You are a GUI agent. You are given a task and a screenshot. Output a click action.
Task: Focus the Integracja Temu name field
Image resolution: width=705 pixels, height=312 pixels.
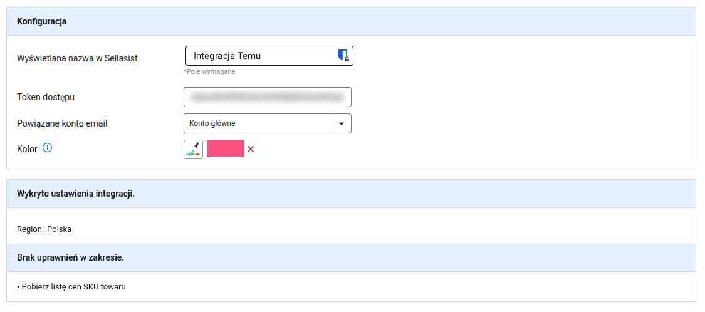coord(269,56)
